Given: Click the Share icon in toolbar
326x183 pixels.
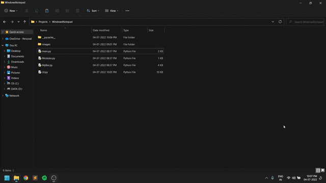Looking at the screenshot, I should coord(67,11).
